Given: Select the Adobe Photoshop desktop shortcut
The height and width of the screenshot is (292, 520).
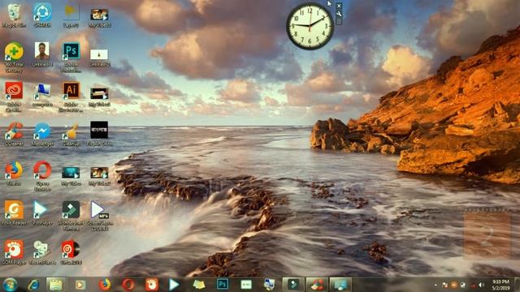Looking at the screenshot, I should [x=71, y=58].
